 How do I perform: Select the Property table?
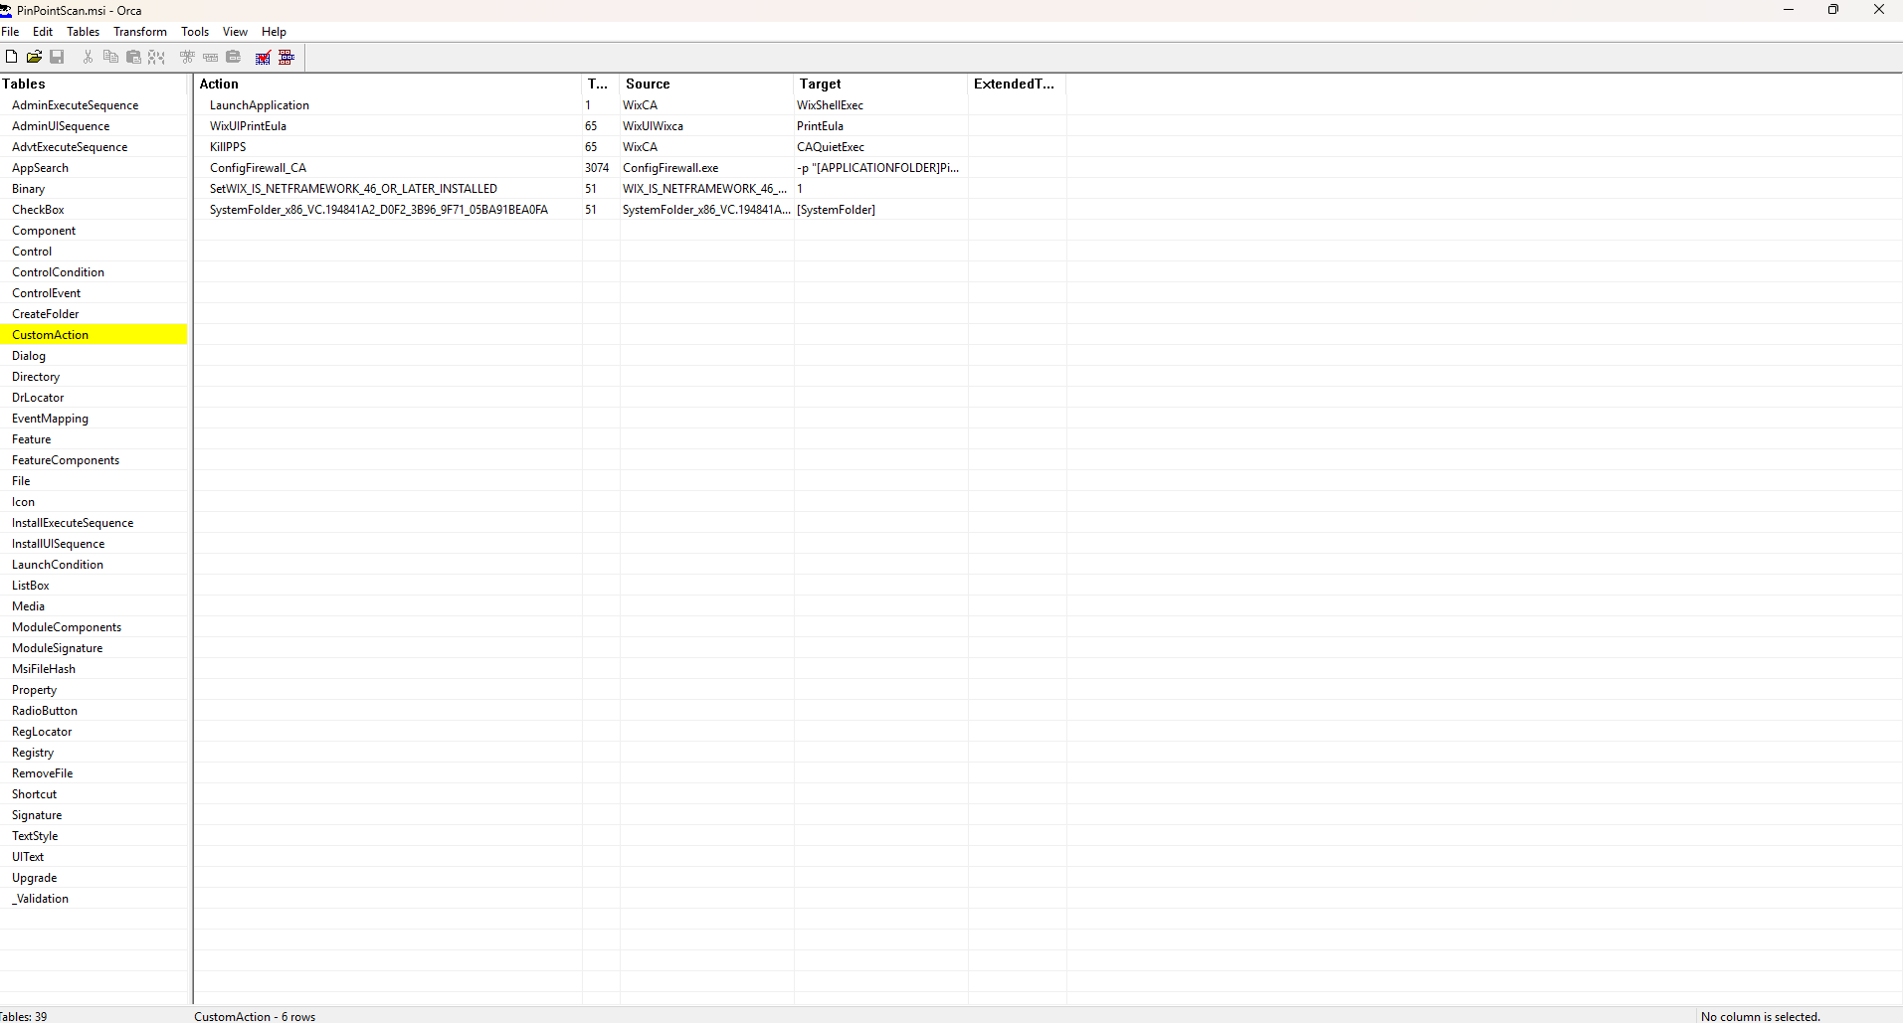pos(35,689)
